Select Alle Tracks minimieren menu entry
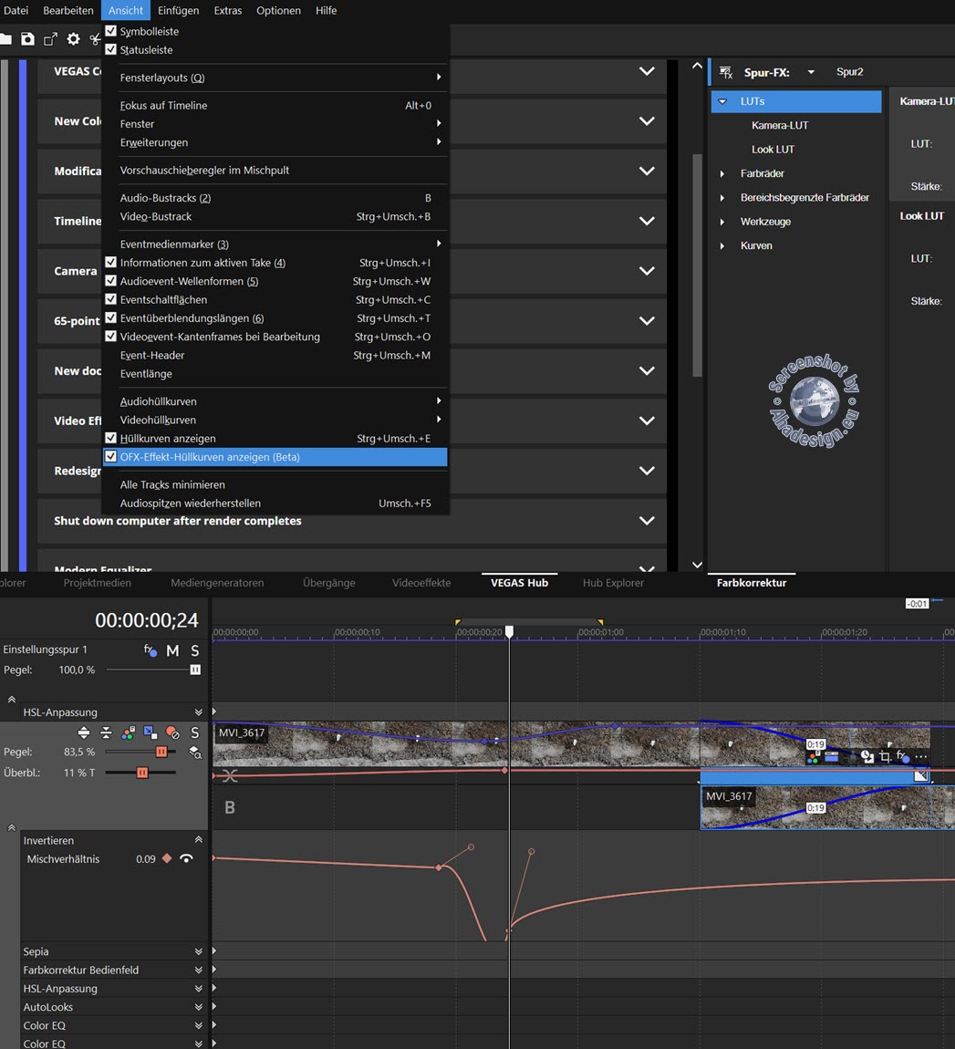Viewport: 955px width, 1049px height. tap(275, 484)
